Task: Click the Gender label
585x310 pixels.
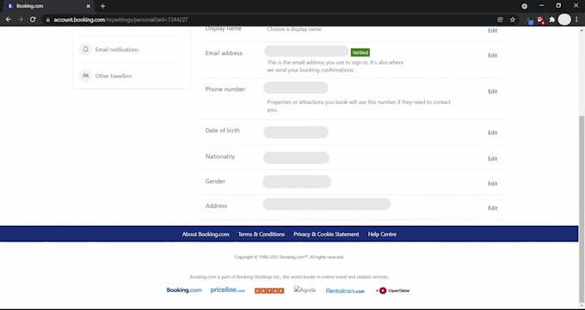Action: click(215, 181)
